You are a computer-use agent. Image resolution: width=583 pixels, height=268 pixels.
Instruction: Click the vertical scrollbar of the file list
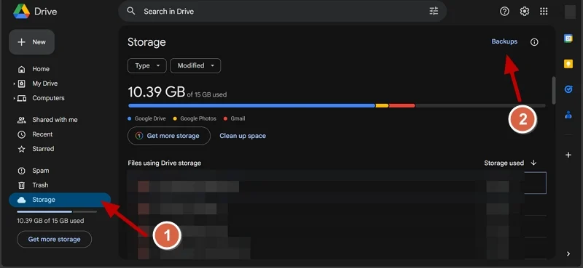[554, 90]
